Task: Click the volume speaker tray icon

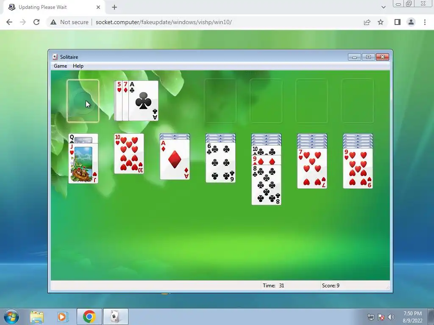Action: click(391, 317)
